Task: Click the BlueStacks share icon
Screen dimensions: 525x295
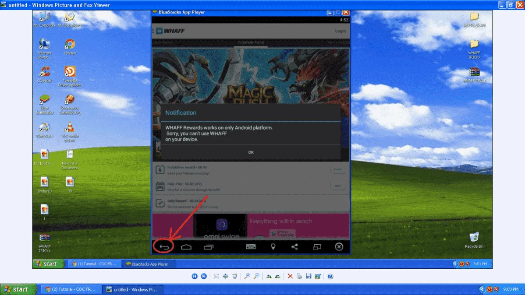Action: (294, 247)
